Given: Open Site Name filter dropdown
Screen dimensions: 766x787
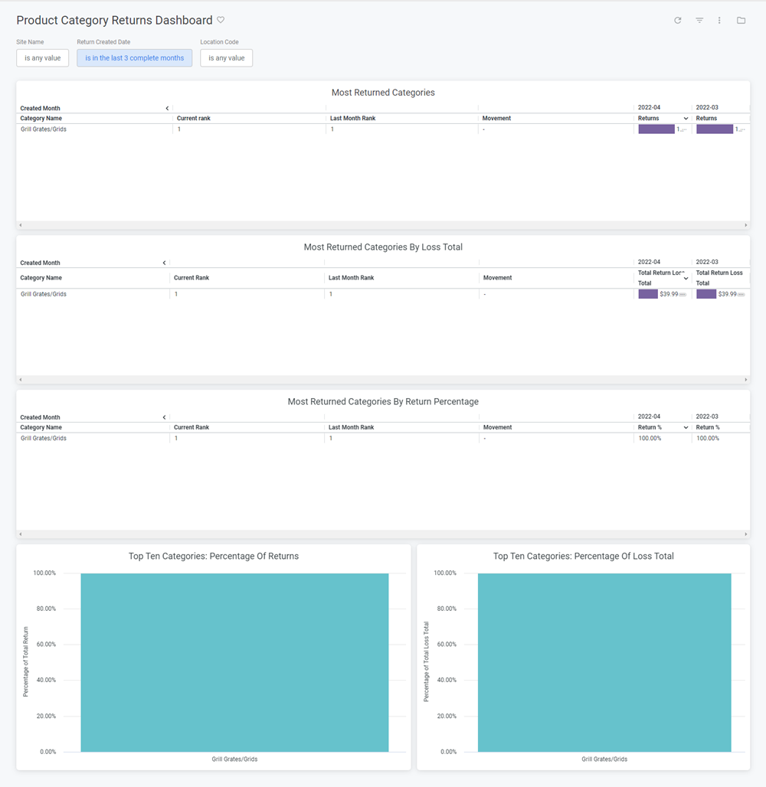Looking at the screenshot, I should pos(43,58).
